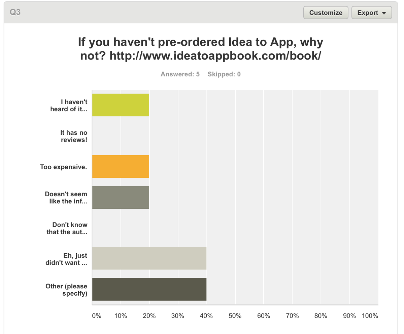
Task: Click the 'It has no reviews!' label
Action: click(x=74, y=136)
